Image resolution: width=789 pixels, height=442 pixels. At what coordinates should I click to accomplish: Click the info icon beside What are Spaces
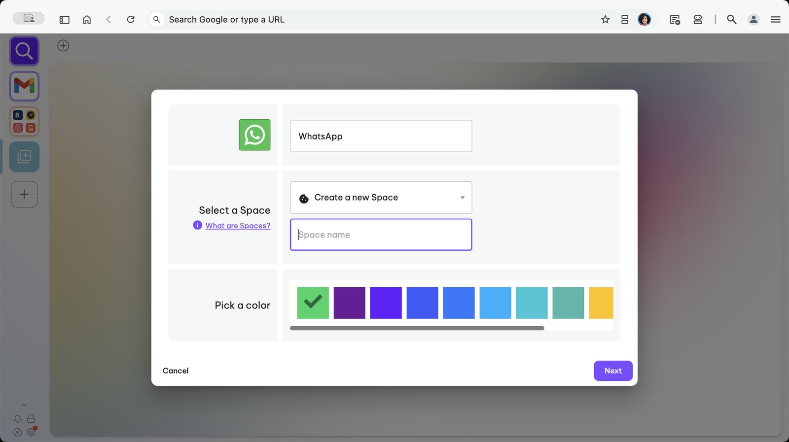point(198,225)
